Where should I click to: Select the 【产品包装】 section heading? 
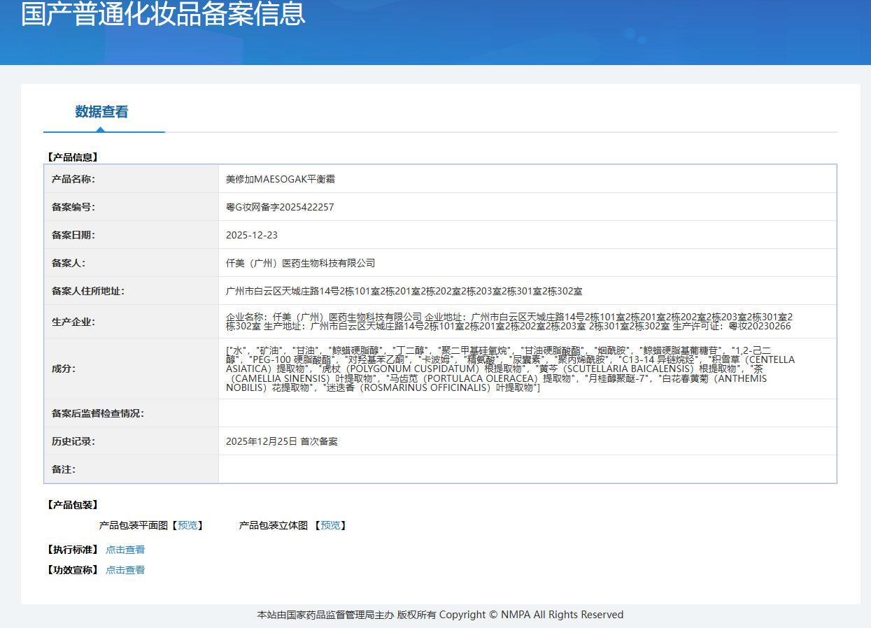72,504
